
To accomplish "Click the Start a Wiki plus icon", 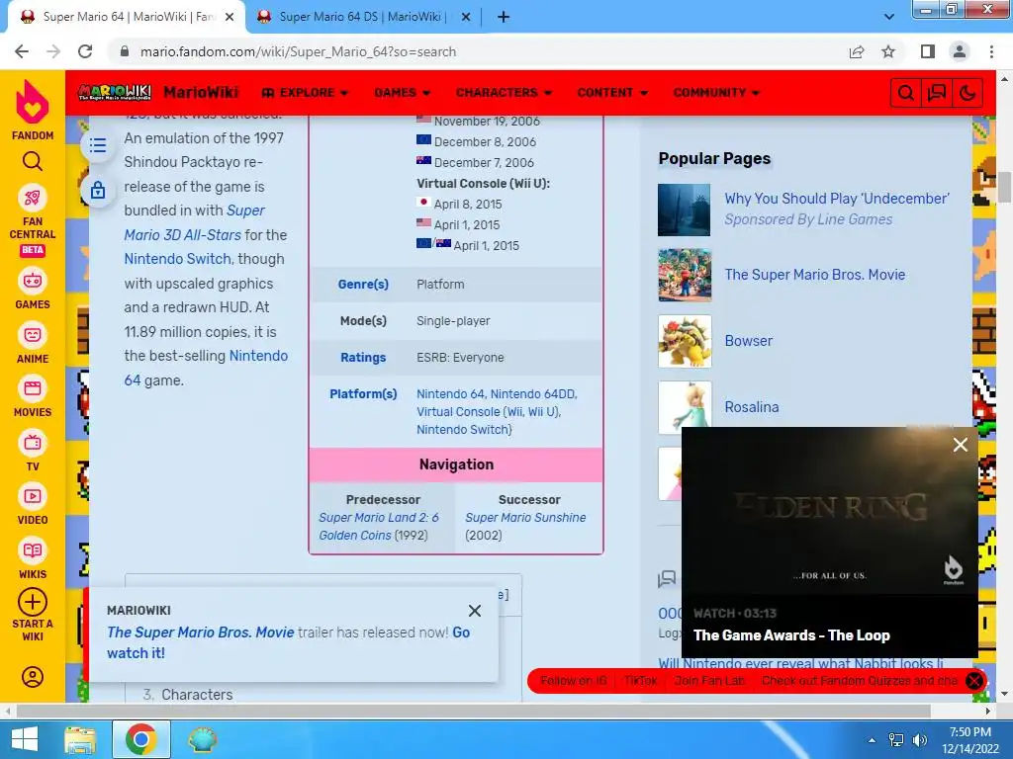I will (x=33, y=602).
